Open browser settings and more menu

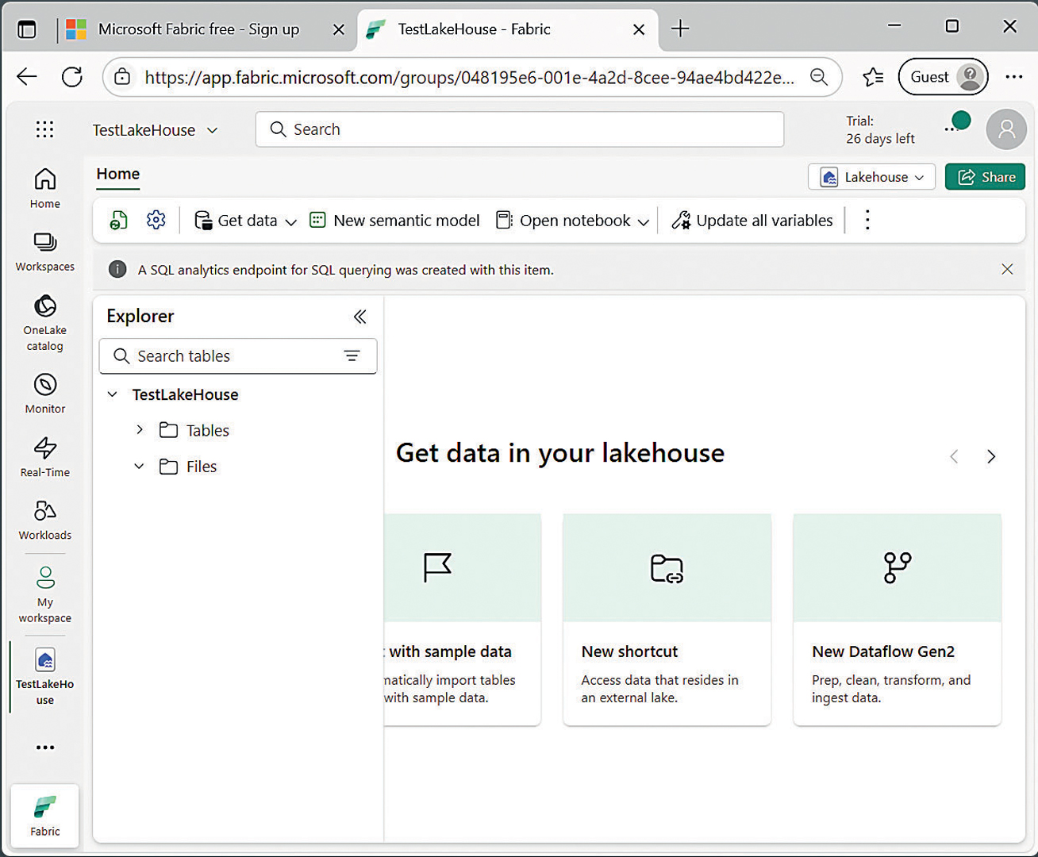point(1014,77)
